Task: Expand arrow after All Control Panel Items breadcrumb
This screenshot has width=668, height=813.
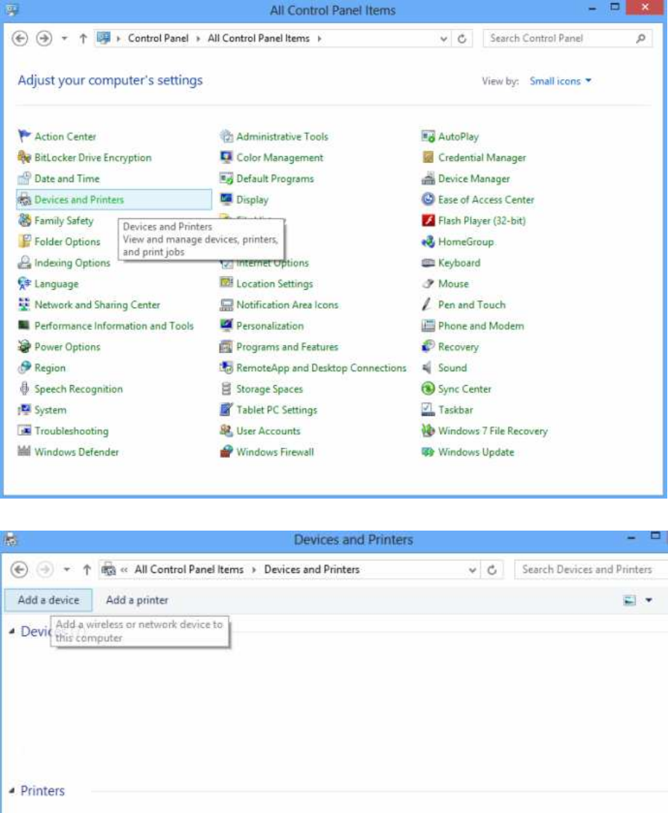Action: [319, 39]
